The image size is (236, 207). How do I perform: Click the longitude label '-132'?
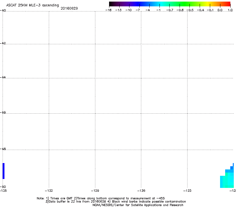(49, 191)
